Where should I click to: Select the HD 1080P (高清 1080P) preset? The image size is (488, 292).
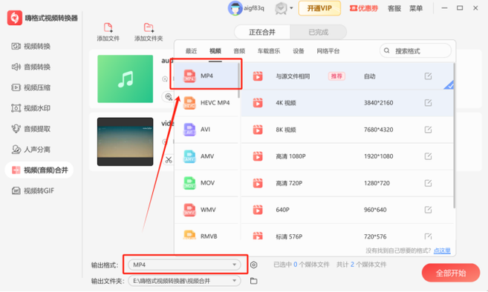coord(347,156)
